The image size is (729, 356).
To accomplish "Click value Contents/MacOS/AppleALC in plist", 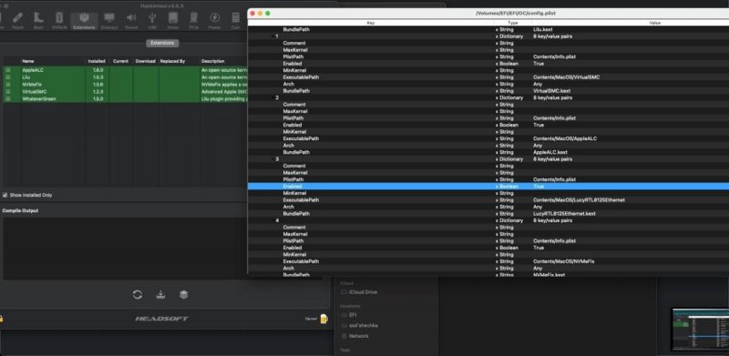I will 565,138.
